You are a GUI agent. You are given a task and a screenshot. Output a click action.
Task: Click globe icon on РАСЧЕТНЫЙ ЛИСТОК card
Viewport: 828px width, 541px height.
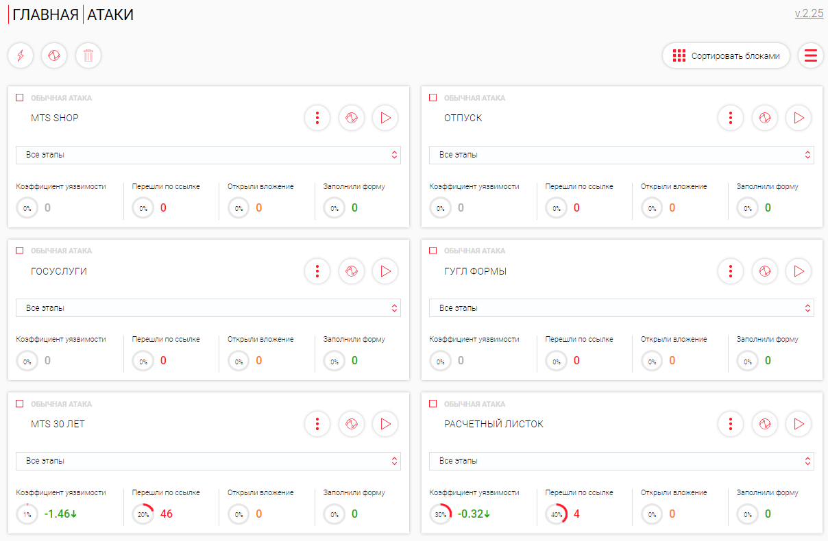tap(764, 424)
